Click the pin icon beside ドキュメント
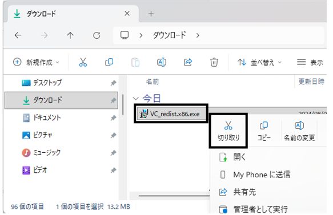Screen dimensions: 333x215 pos(114,117)
